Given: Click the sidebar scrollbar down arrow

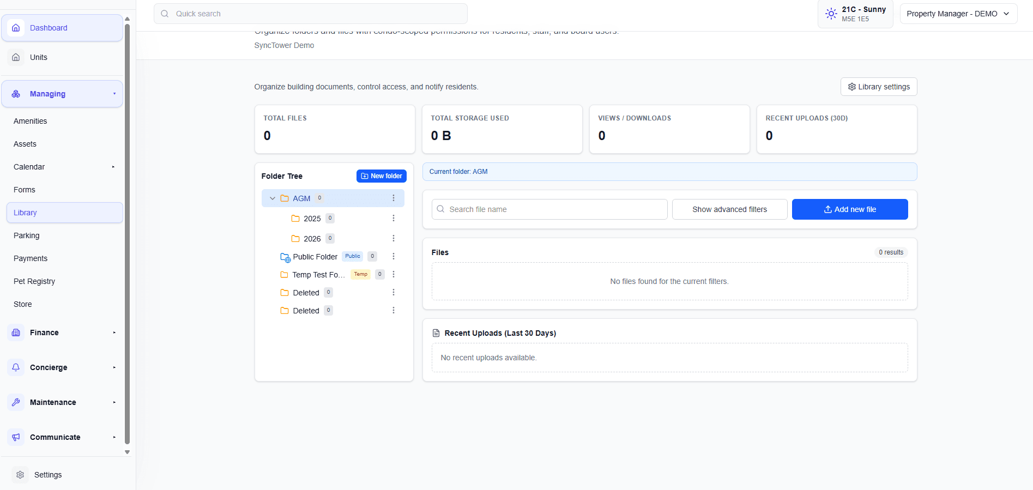Looking at the screenshot, I should tap(127, 452).
